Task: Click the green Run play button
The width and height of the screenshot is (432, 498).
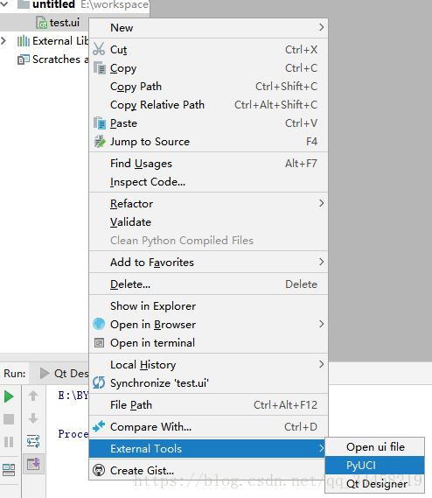Action: tap(9, 396)
